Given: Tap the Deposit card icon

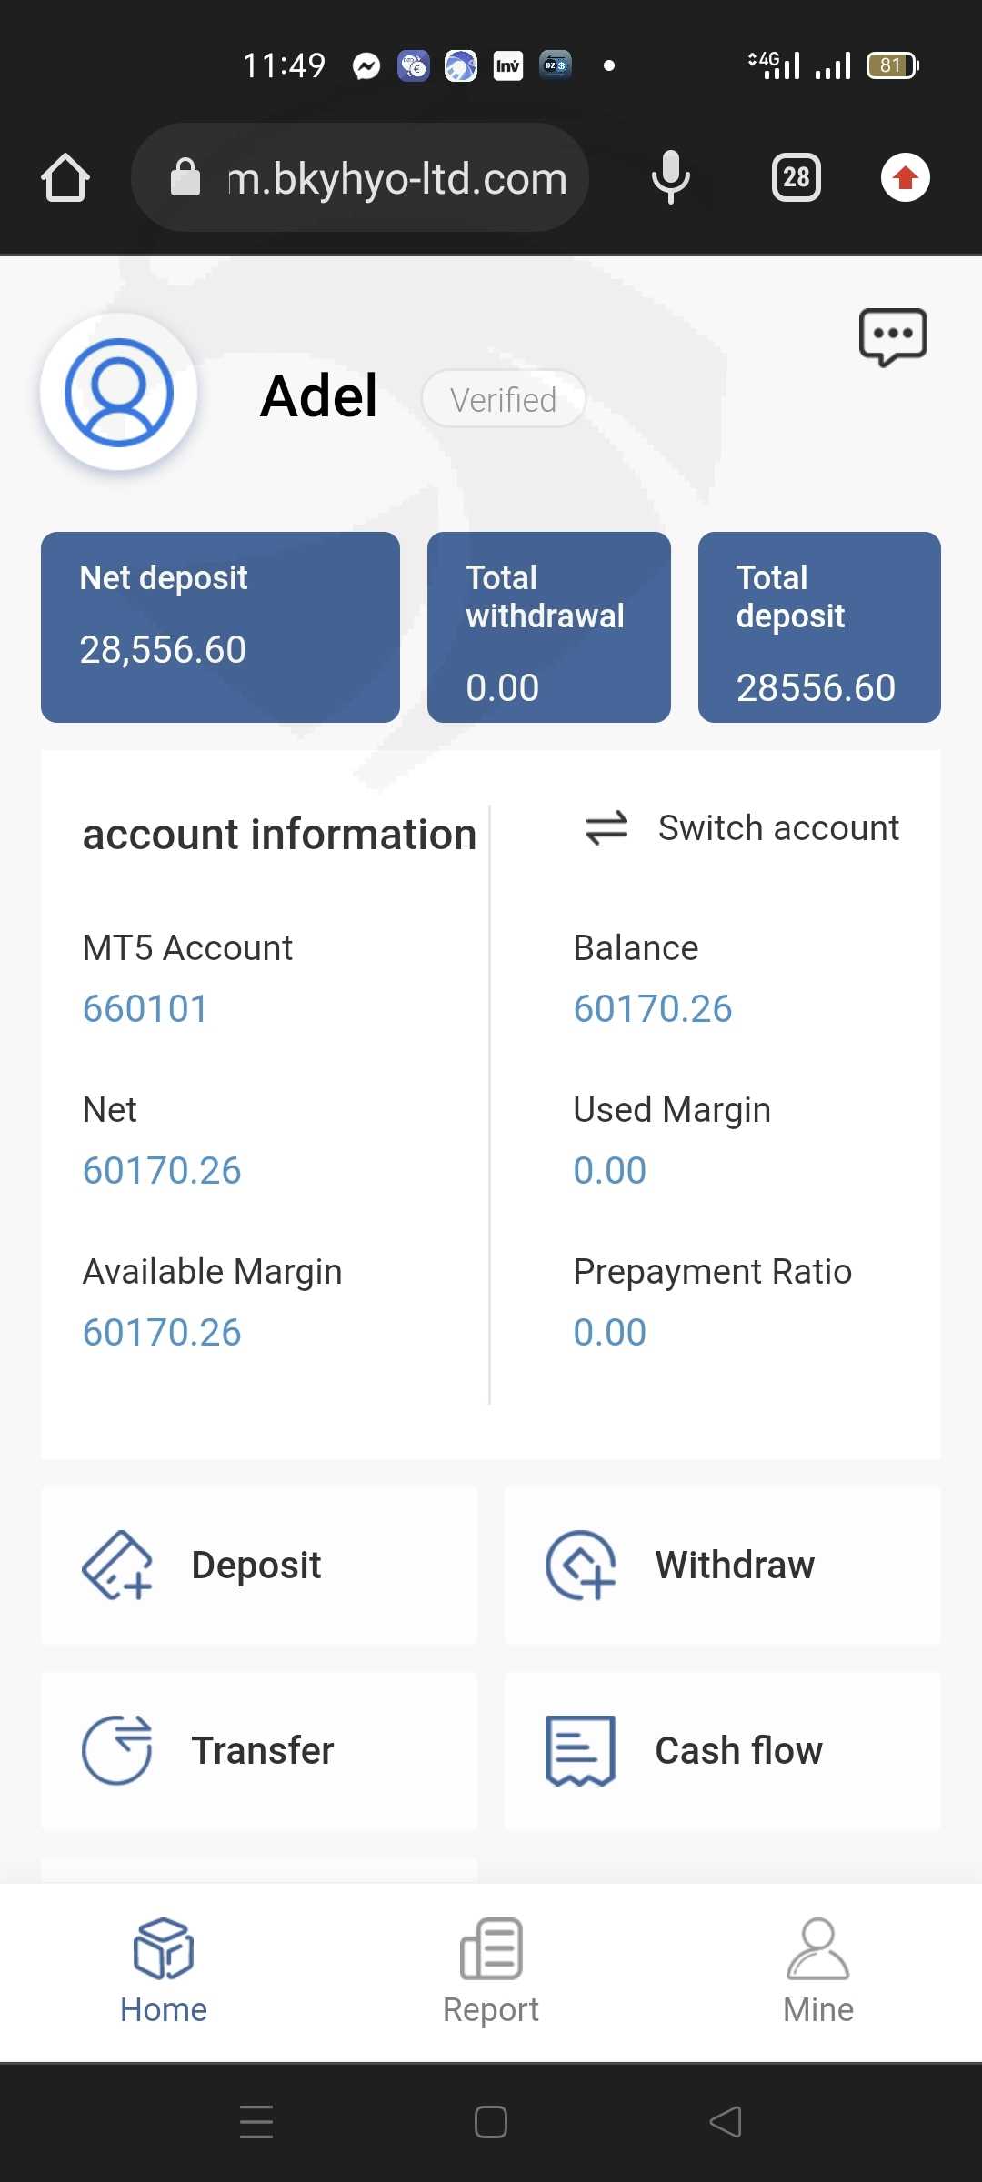Looking at the screenshot, I should tap(117, 1566).
